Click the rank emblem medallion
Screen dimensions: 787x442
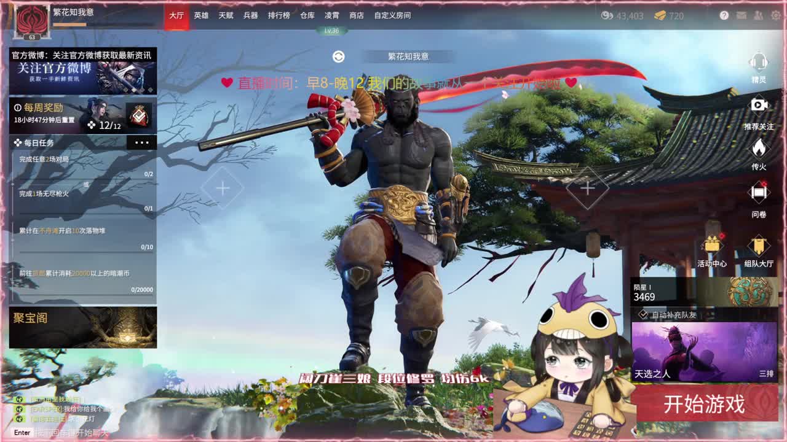[750, 292]
